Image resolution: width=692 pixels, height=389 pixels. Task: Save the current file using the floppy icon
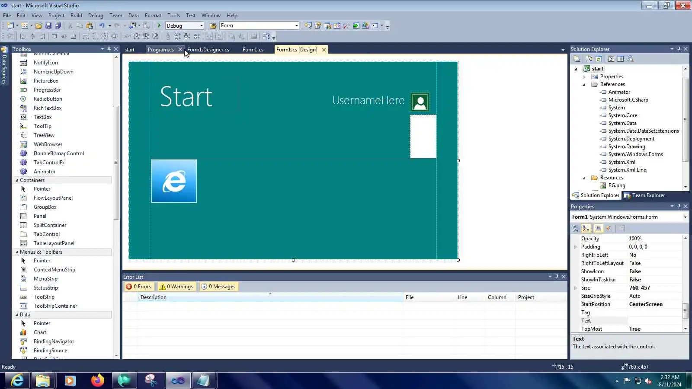click(x=48, y=26)
